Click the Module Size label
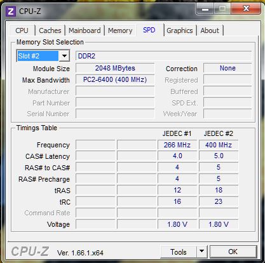 (51, 69)
